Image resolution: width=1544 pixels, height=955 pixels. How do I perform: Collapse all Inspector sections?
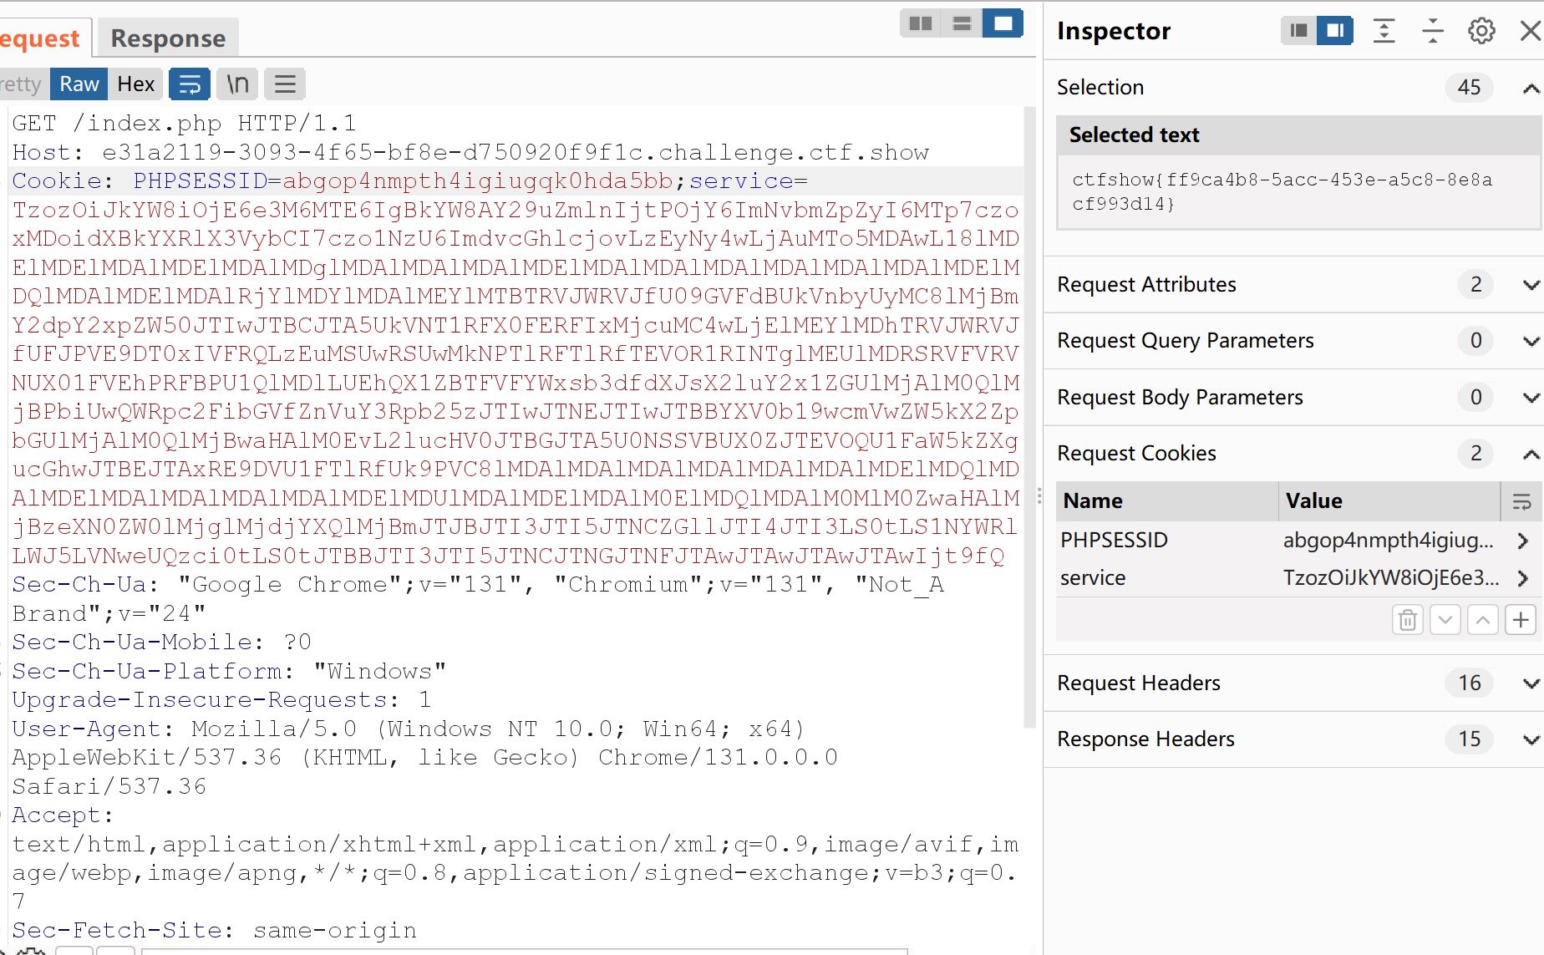pyautogui.click(x=1433, y=32)
